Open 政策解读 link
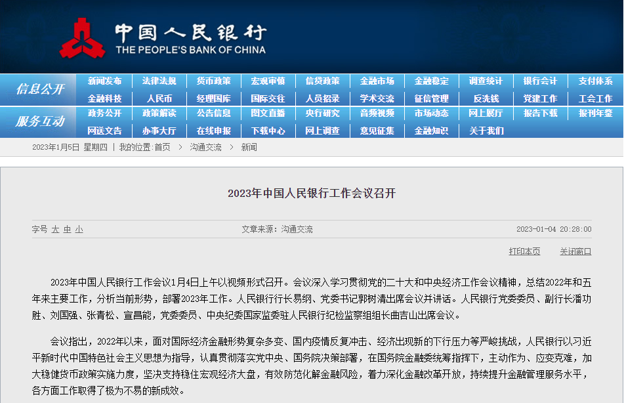 point(159,113)
